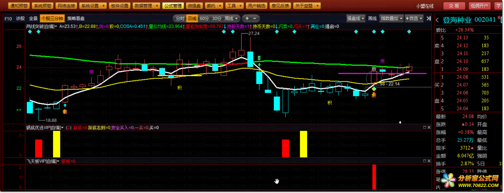This screenshot has height=193, width=504.
Task: Select the 个股三分钟 tab
Action: (52, 18)
